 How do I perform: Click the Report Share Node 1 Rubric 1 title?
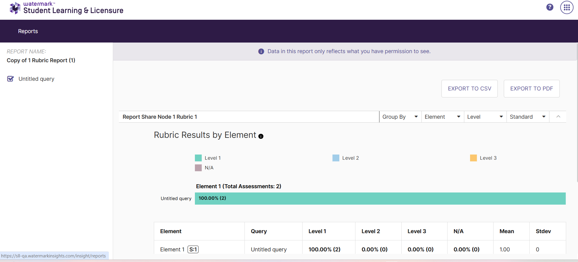160,117
